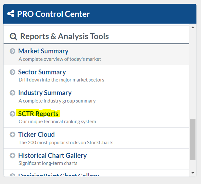Open Historical Chart Gallery link
The image size is (201, 184).
point(52,156)
